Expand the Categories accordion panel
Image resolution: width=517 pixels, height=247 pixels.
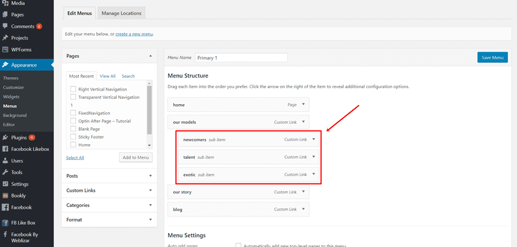click(109, 205)
